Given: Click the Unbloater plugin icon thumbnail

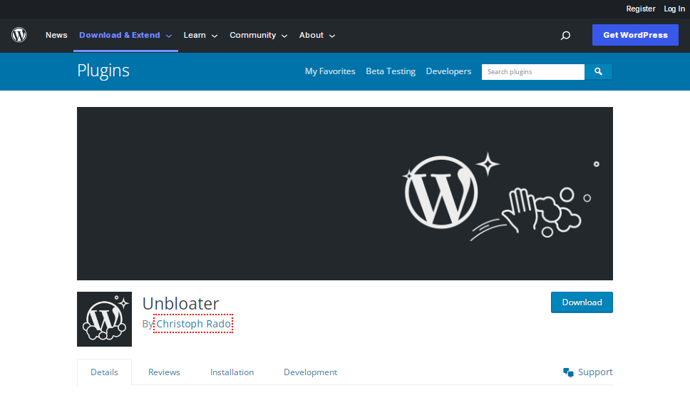Looking at the screenshot, I should (104, 319).
